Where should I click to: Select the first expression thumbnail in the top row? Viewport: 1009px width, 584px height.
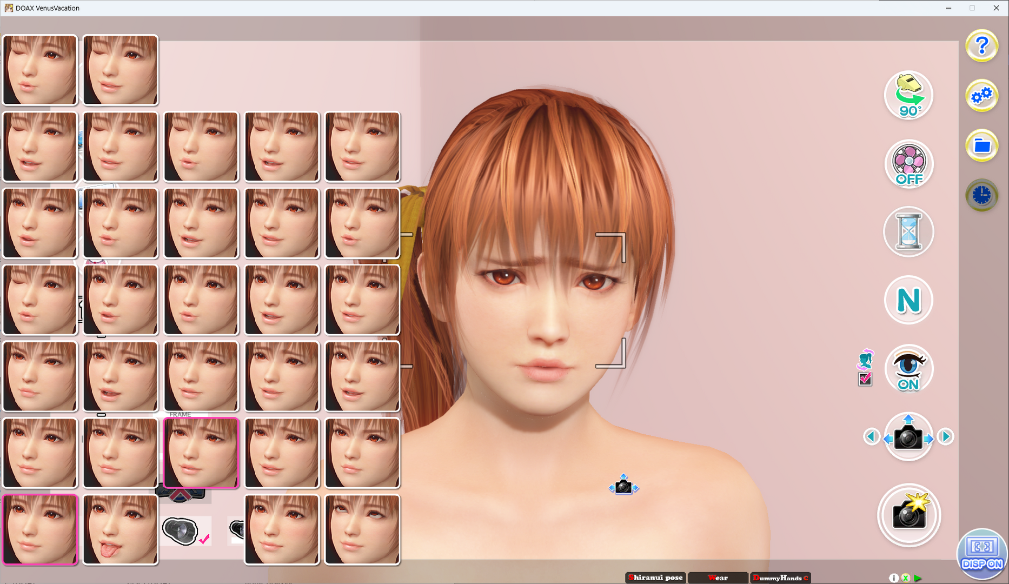pos(40,70)
